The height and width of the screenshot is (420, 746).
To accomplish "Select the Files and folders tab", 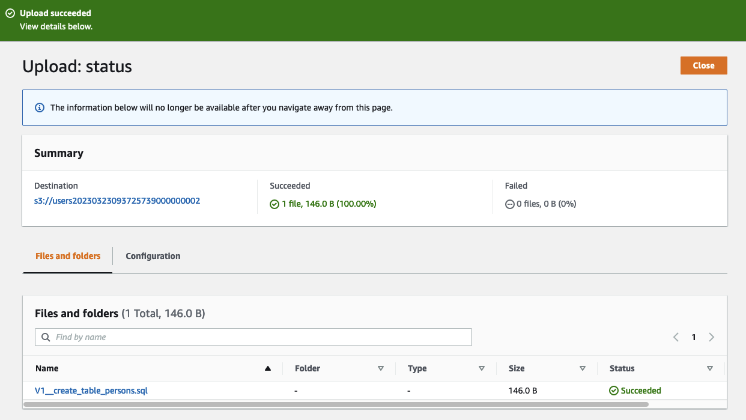I will point(68,256).
